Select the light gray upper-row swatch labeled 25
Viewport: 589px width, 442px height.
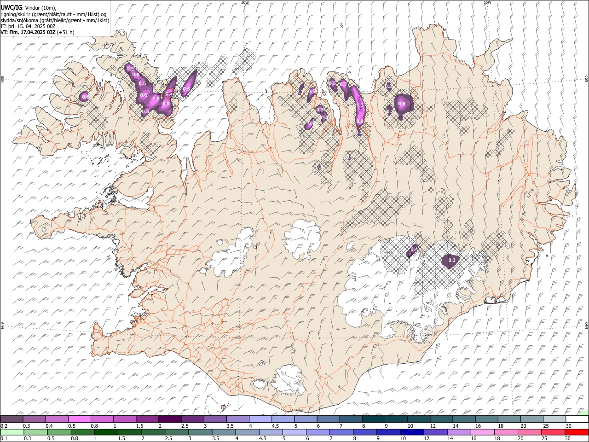pyautogui.click(x=554, y=419)
